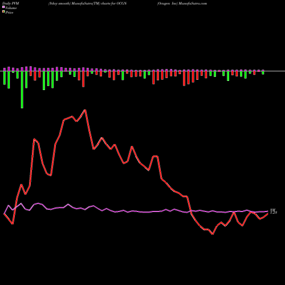The height and width of the screenshot is (285, 285).
Task: Click the tallest green volume bar
Action: click(x=22, y=89)
